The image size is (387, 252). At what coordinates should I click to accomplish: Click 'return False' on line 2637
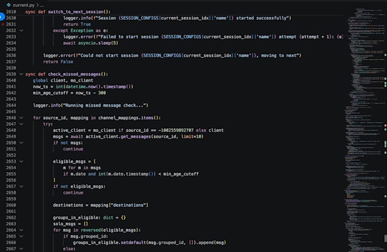point(58,62)
